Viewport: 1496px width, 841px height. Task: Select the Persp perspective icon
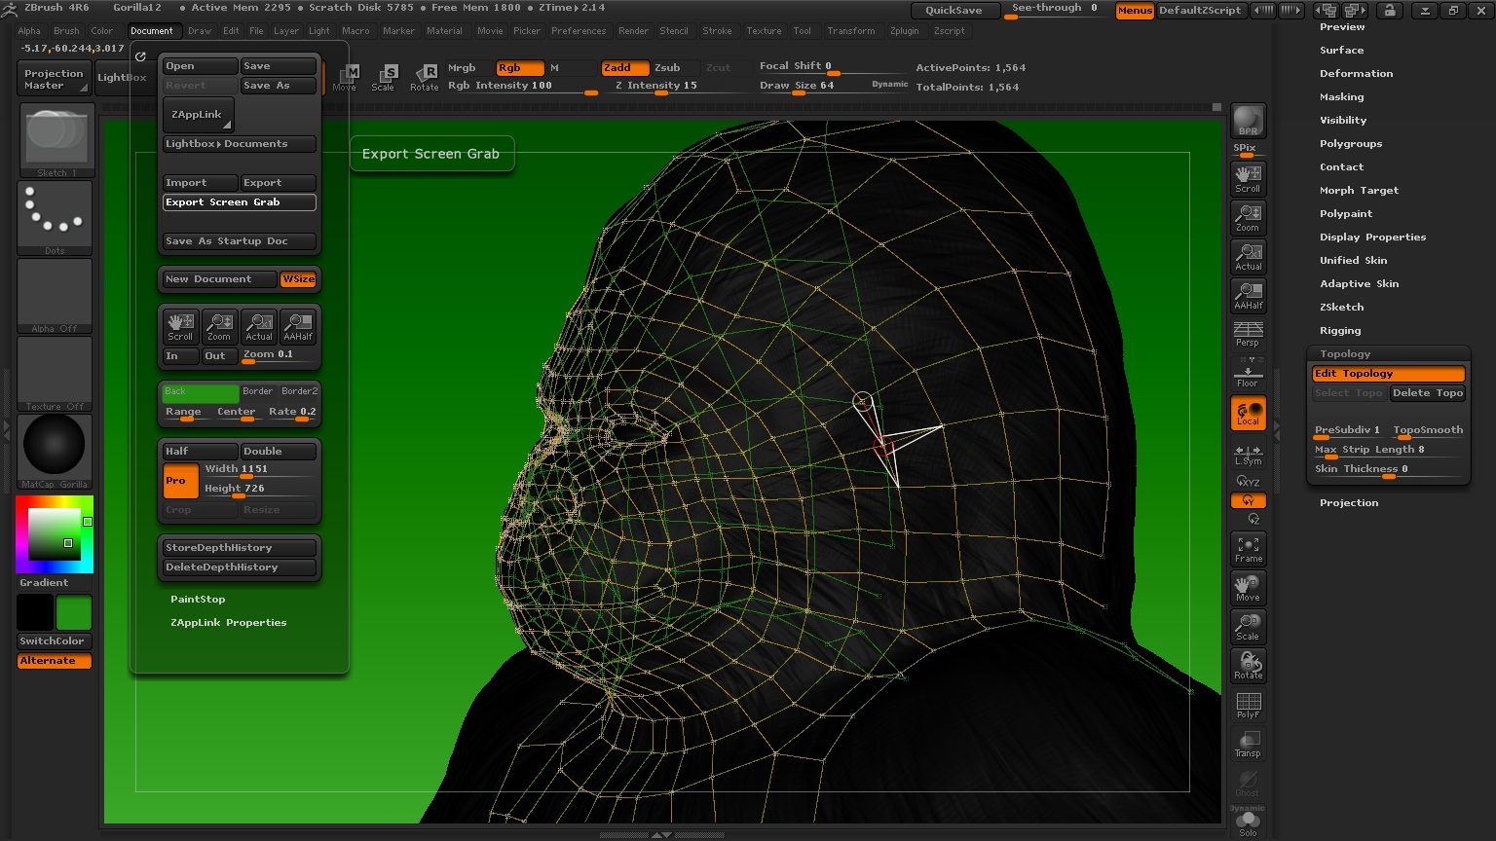1248,333
